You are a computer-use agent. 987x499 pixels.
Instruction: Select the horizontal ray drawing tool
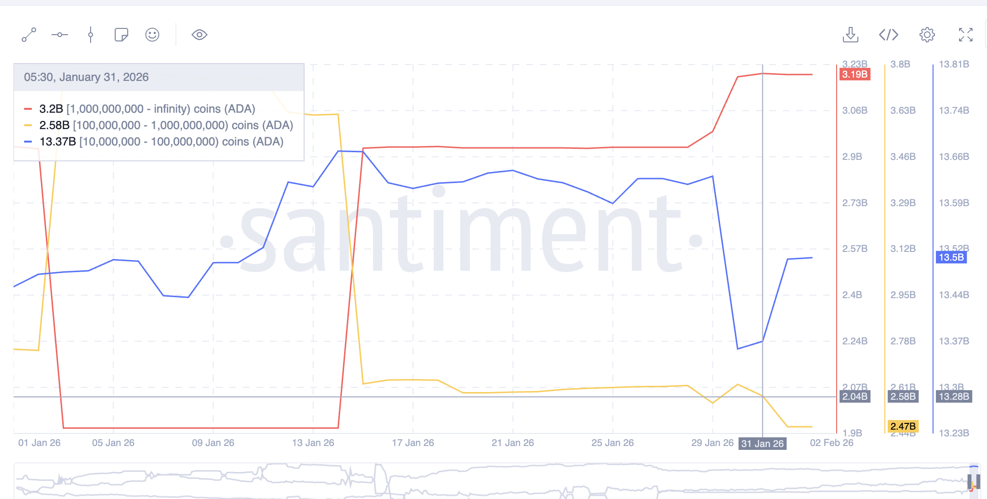60,35
